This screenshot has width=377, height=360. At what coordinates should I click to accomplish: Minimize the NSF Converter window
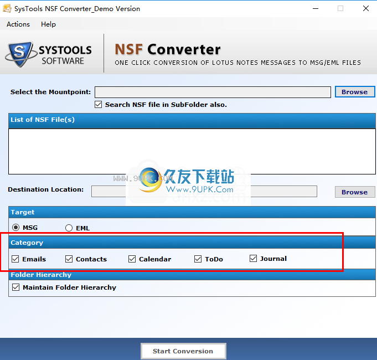(x=316, y=9)
